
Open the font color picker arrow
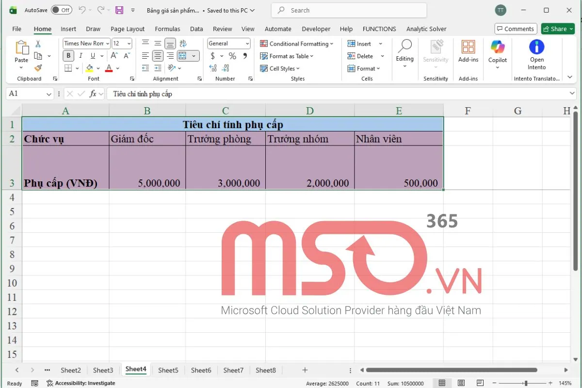click(x=117, y=68)
